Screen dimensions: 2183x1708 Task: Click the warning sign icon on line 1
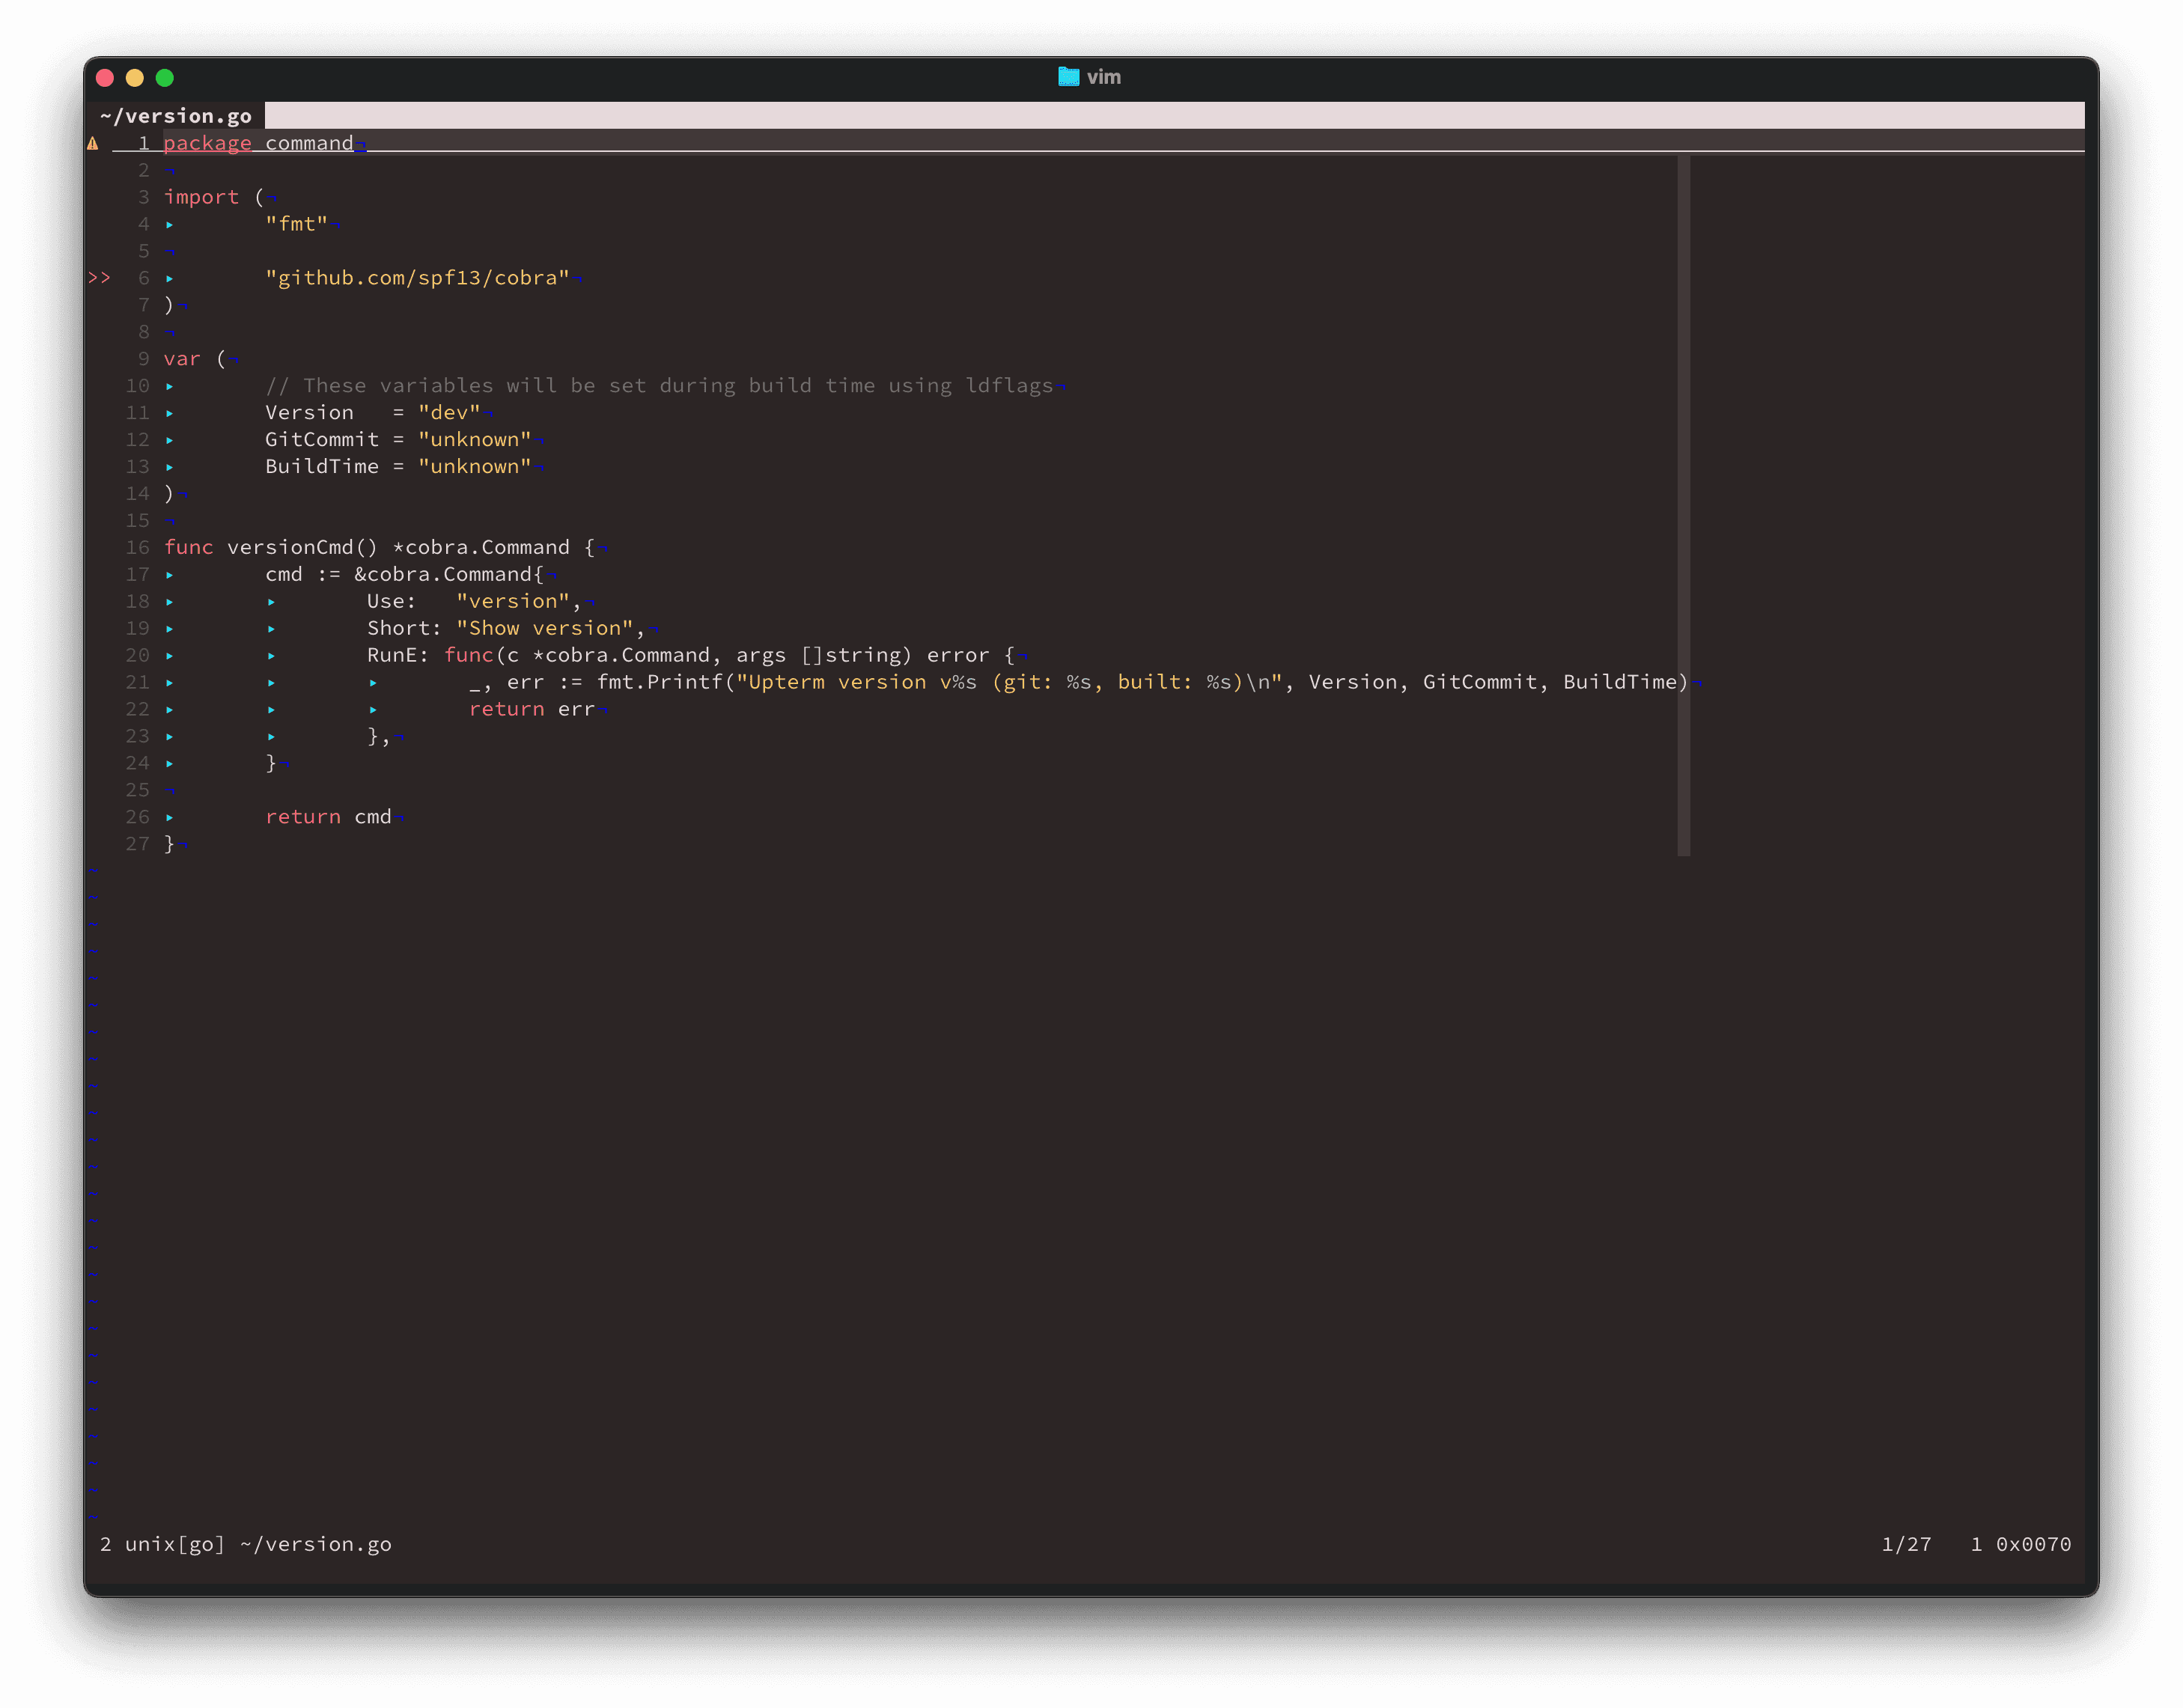point(93,143)
